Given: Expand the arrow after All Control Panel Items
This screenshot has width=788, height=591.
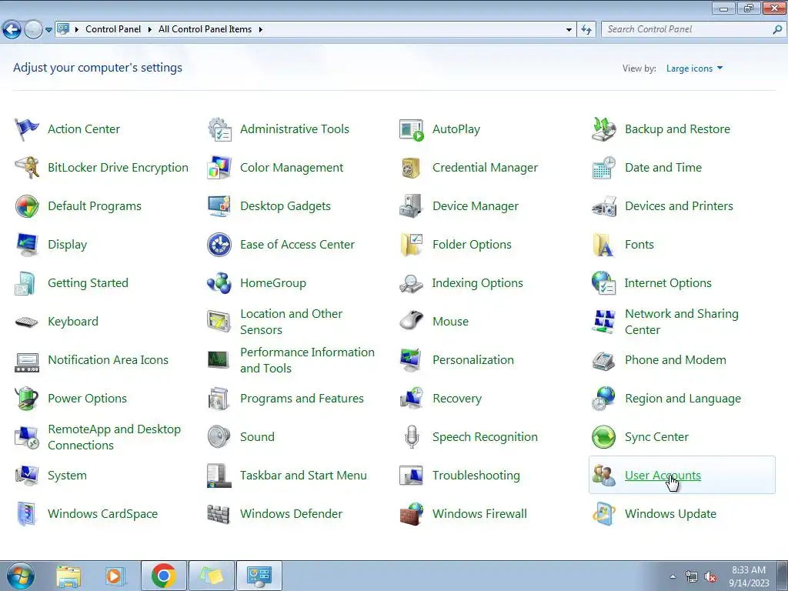Looking at the screenshot, I should (260, 30).
